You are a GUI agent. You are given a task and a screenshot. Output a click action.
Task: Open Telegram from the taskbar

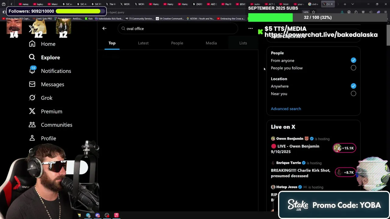(88, 215)
